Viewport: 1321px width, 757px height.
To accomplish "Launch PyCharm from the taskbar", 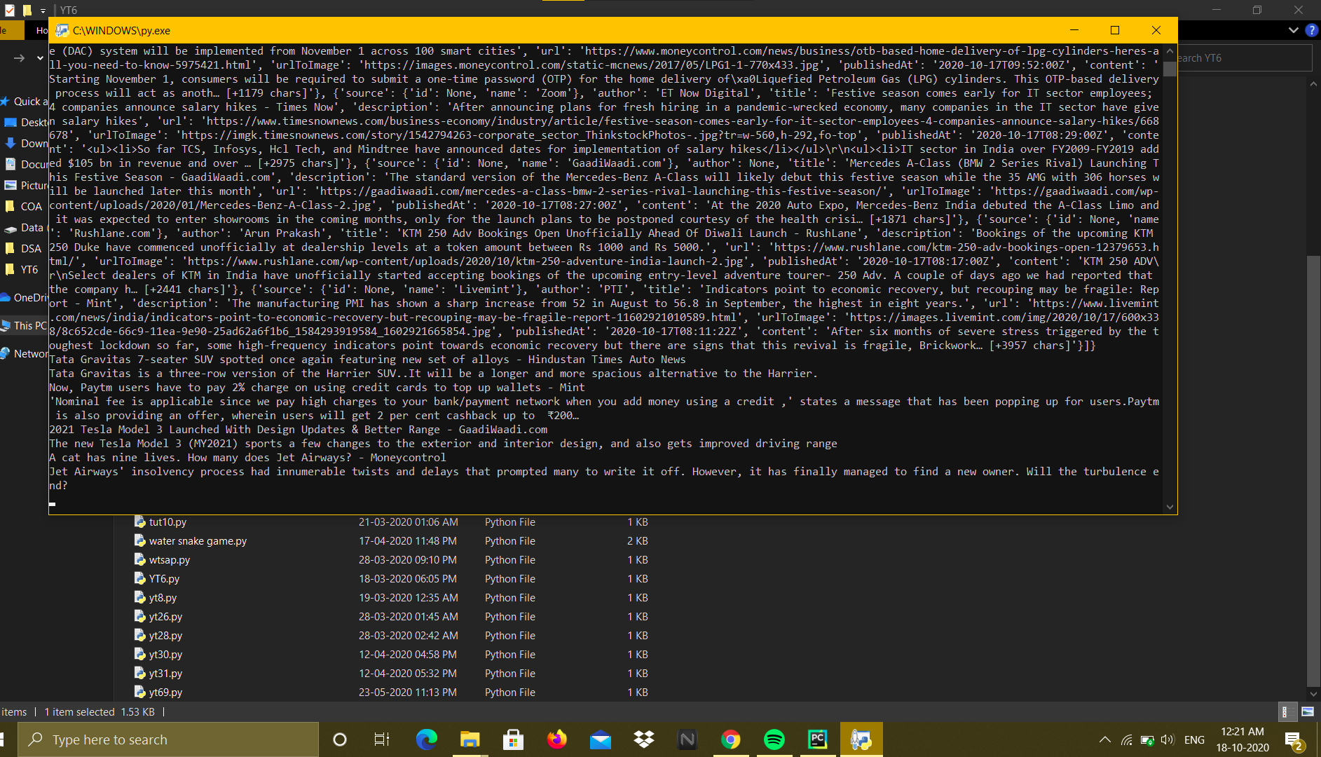I will coord(817,739).
